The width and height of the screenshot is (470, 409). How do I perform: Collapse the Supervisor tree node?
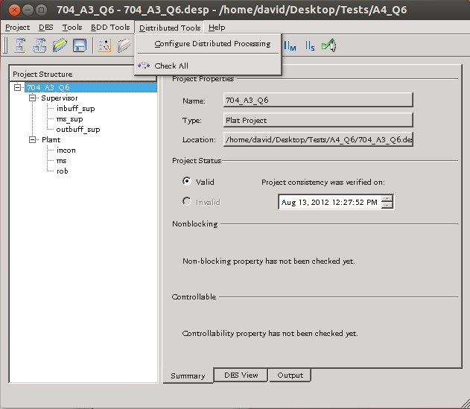click(33, 98)
